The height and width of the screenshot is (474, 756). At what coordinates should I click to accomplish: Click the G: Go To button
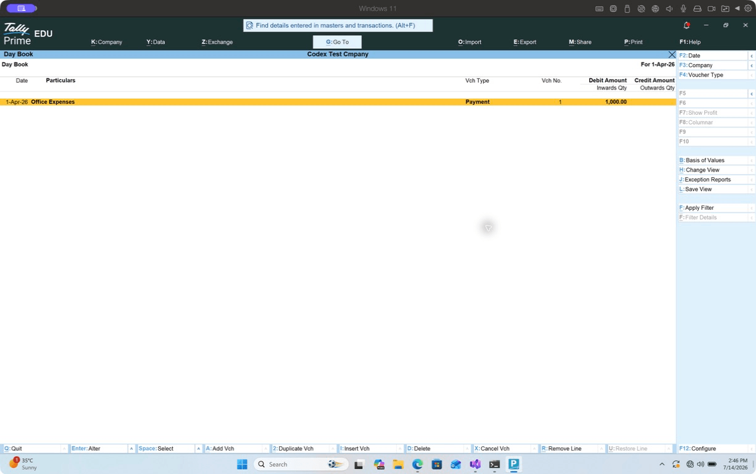coord(337,42)
